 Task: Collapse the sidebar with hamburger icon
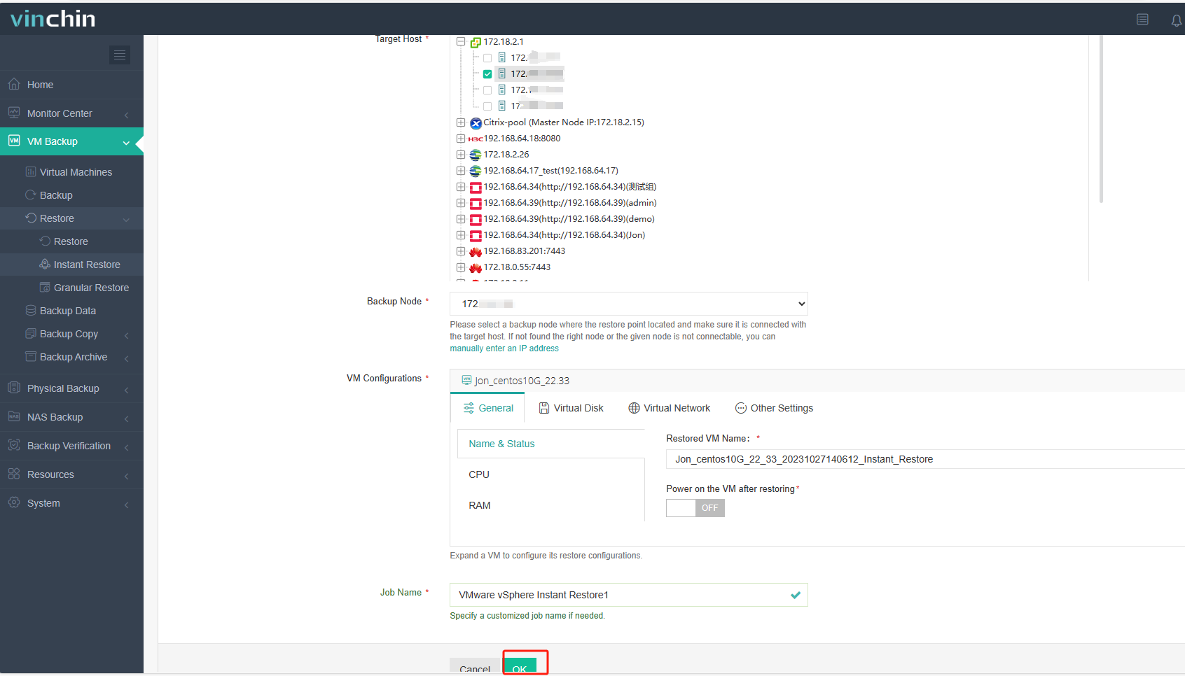[x=120, y=55]
